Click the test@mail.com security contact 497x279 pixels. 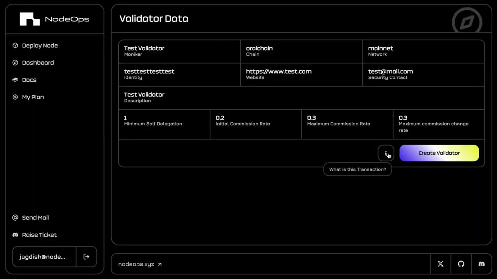(390, 71)
